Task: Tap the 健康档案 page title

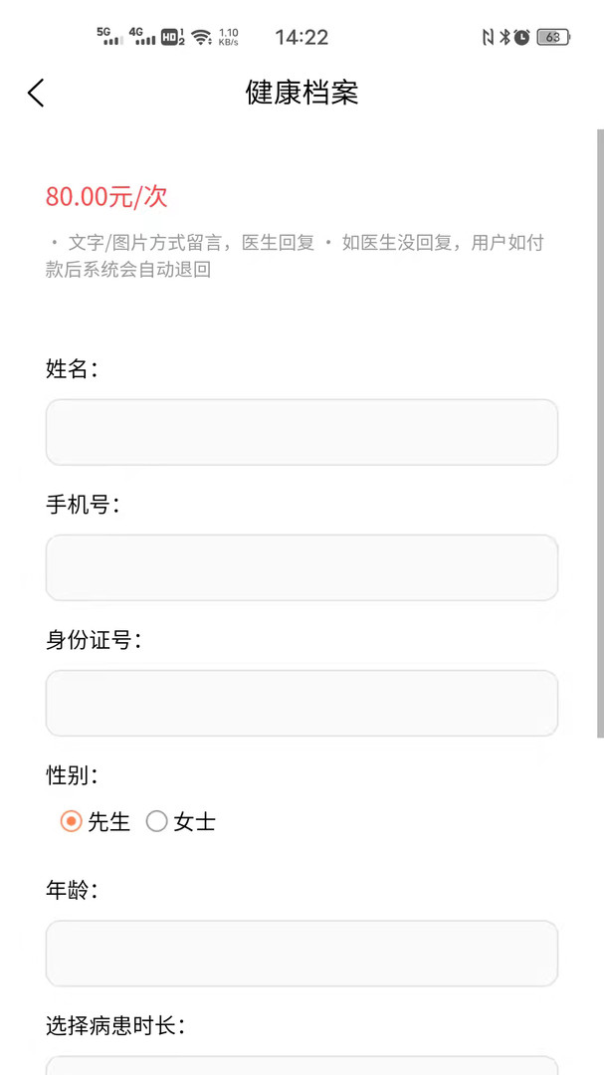Action: pos(302,93)
